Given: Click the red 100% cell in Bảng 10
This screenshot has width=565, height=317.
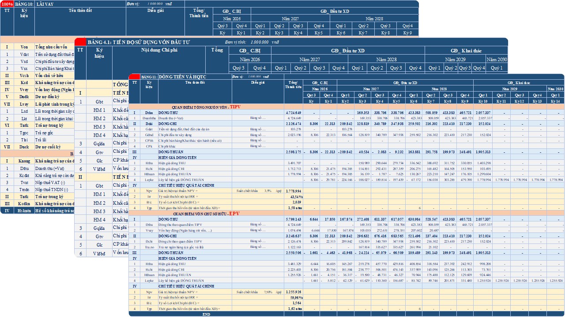Looking at the screenshot, I should click(7, 4).
